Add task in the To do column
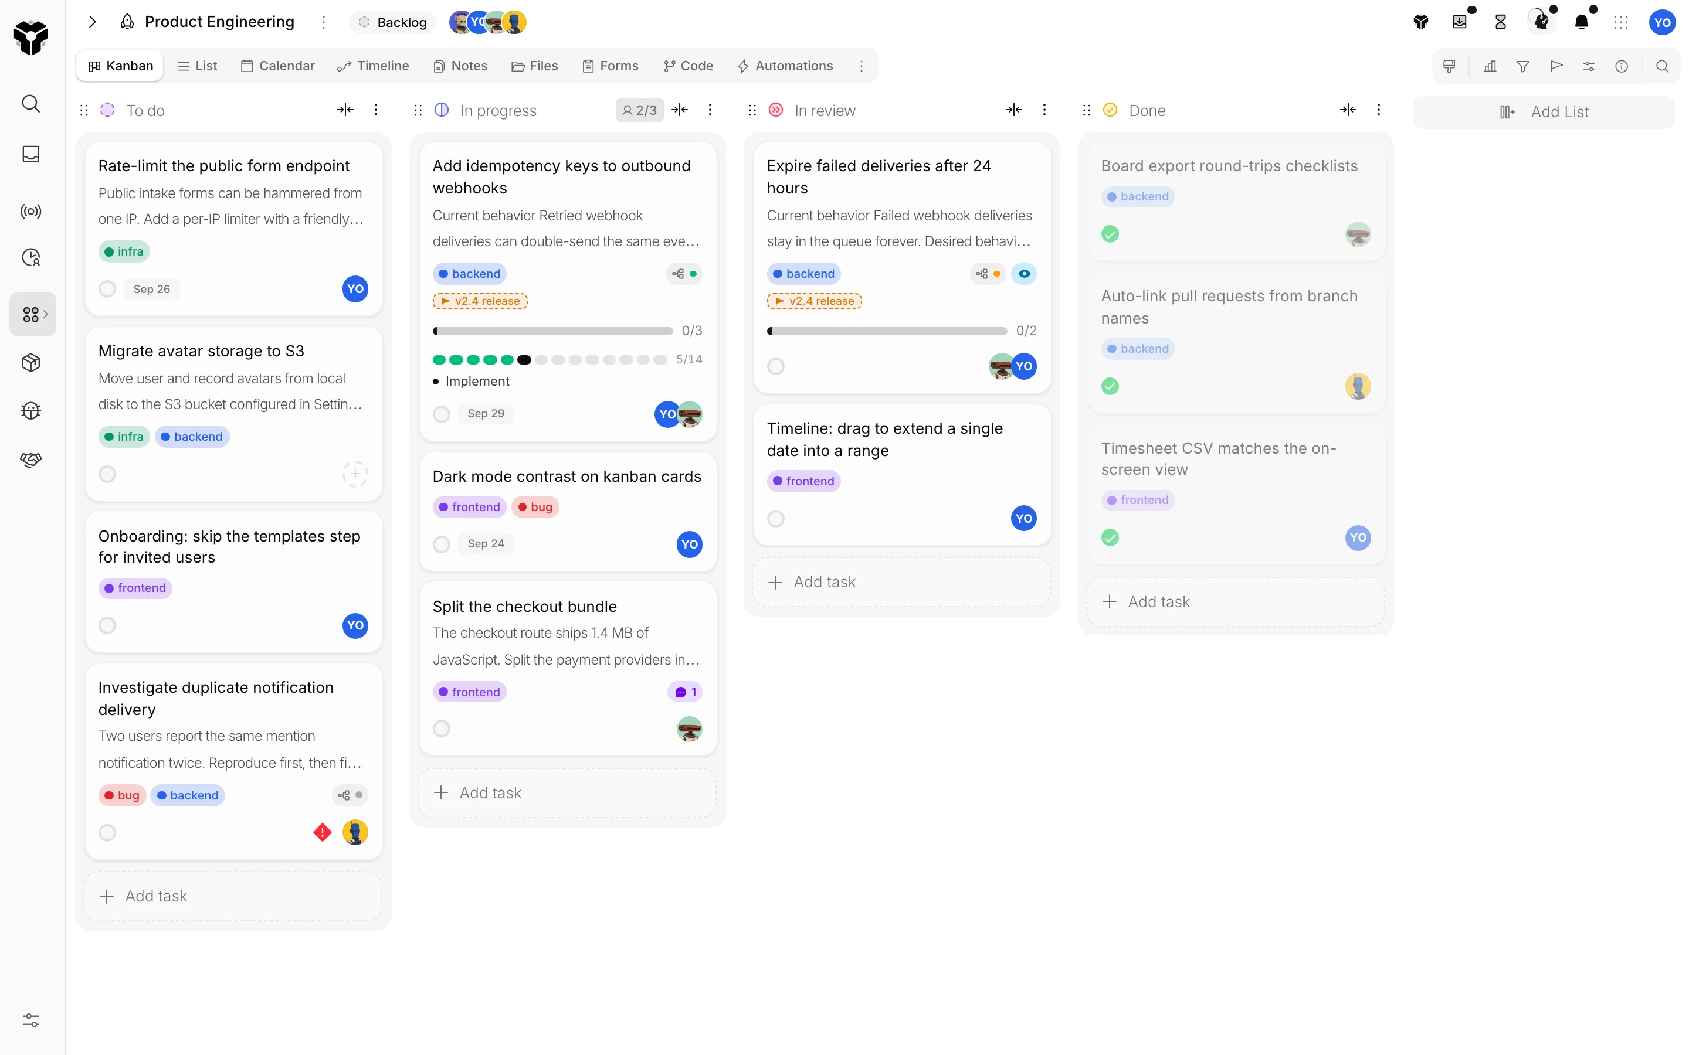Image resolution: width=1689 pixels, height=1055 pixels. coord(232,896)
